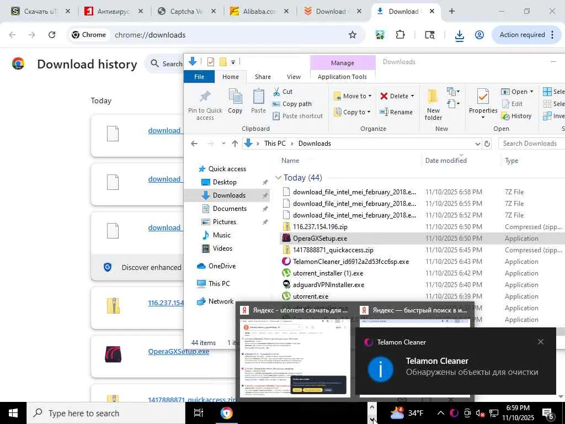Open Task View on taskbar
Image resolution: width=565 pixels, height=424 pixels.
click(x=199, y=413)
